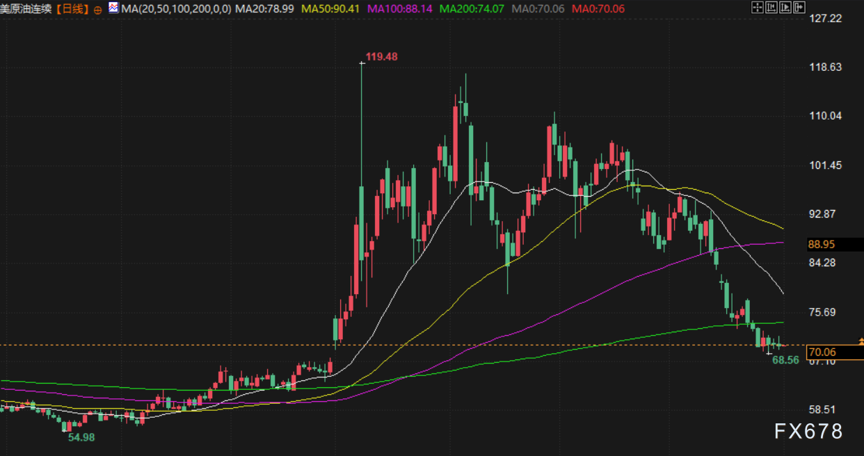The width and height of the screenshot is (864, 456).
Task: Open the MA indicator chart icon
Action: (113, 8)
